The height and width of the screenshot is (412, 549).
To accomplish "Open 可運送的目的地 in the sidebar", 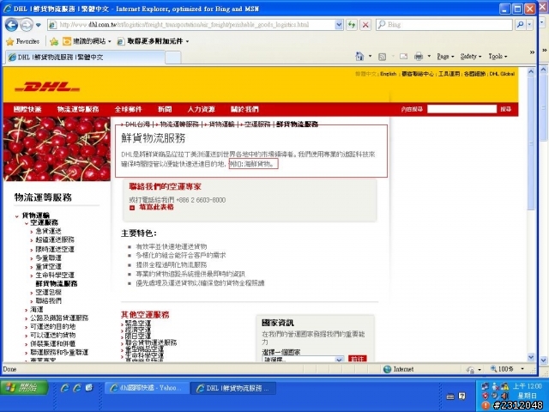I will (x=52, y=326).
